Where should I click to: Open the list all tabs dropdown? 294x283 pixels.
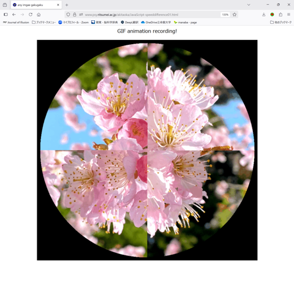click(249, 5)
